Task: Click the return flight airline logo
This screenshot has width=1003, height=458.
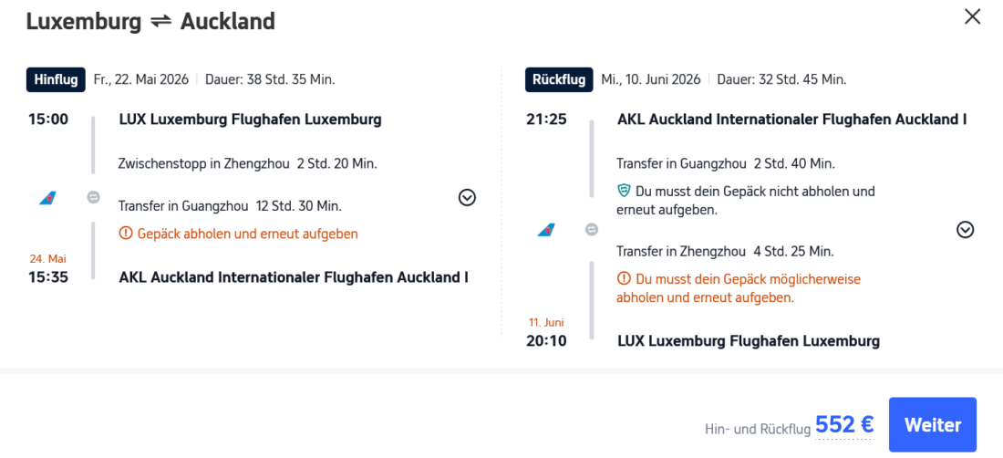Action: [x=547, y=230]
